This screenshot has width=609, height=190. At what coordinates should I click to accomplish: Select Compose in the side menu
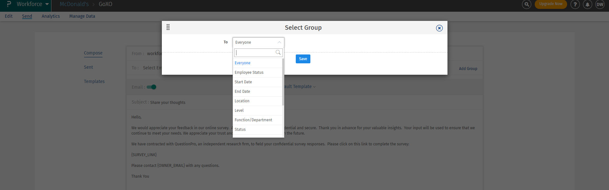pos(93,53)
